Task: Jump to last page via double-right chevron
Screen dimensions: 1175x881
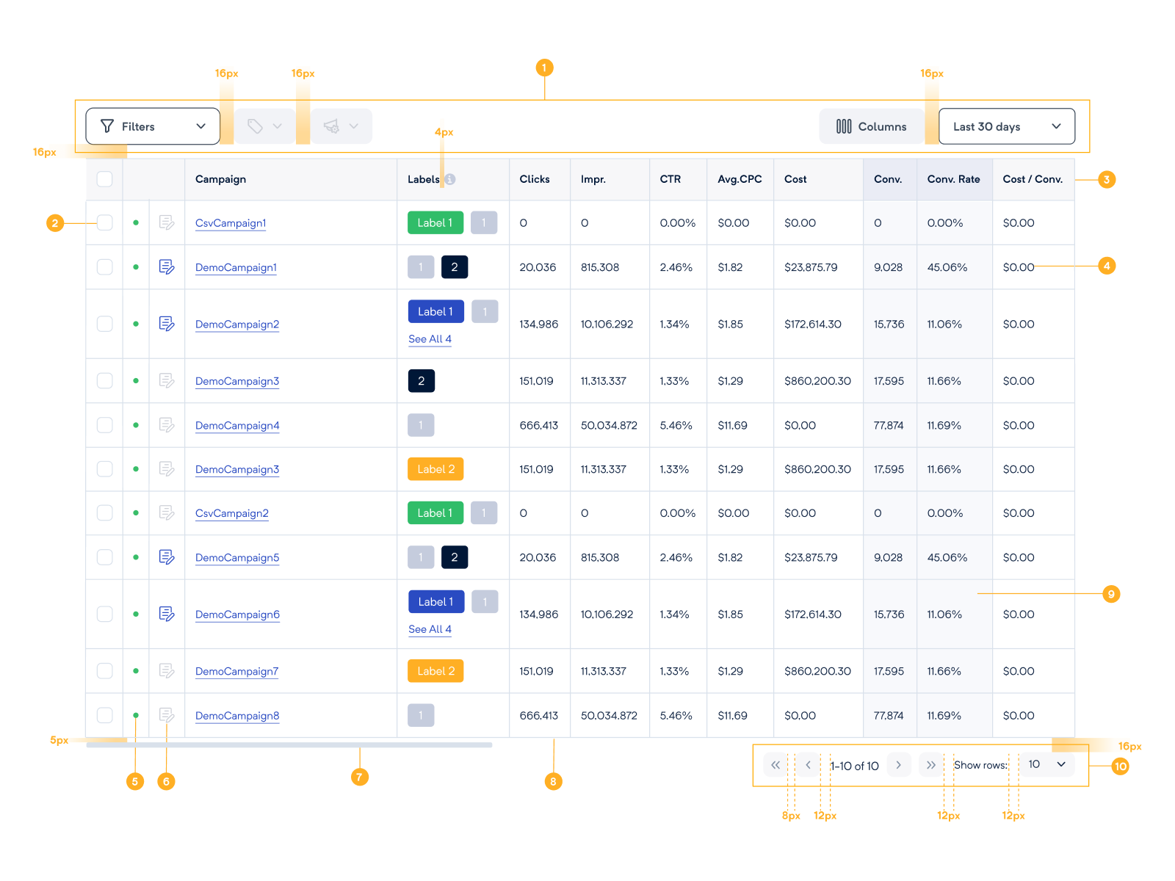Action: (931, 764)
